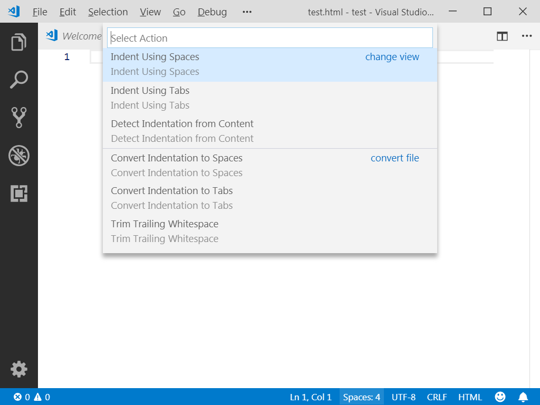Choose Convert Indentation to Spaces
Image resolution: width=540 pixels, height=405 pixels.
pos(270,165)
